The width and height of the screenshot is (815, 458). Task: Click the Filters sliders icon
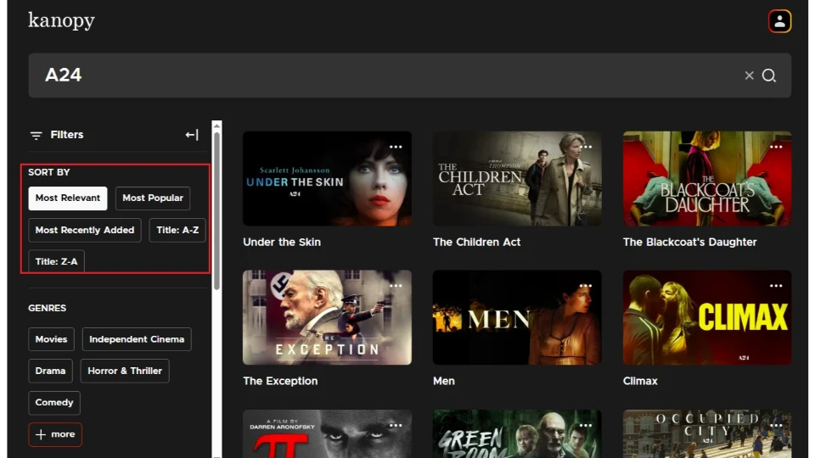(x=36, y=135)
